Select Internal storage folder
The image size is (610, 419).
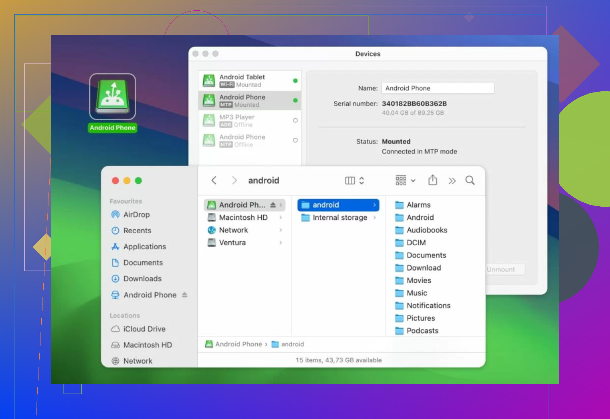[x=338, y=217]
